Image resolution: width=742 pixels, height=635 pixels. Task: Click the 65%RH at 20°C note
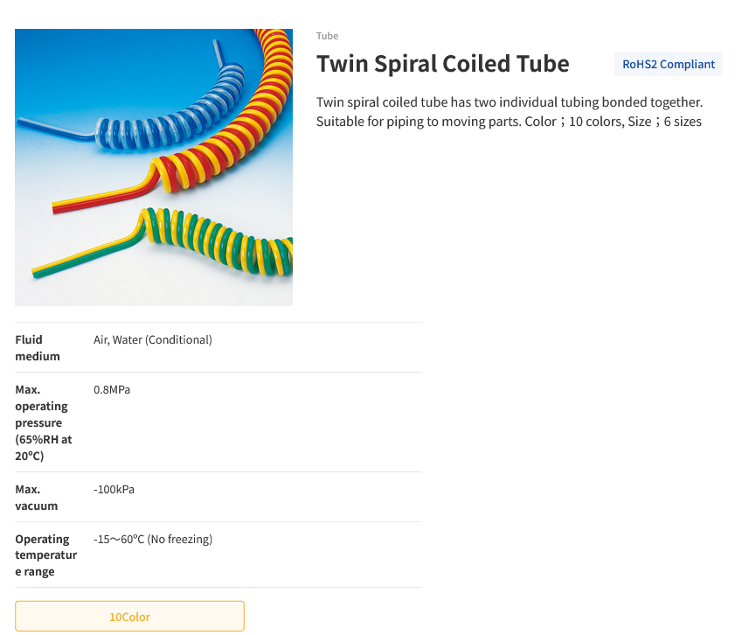(44, 447)
